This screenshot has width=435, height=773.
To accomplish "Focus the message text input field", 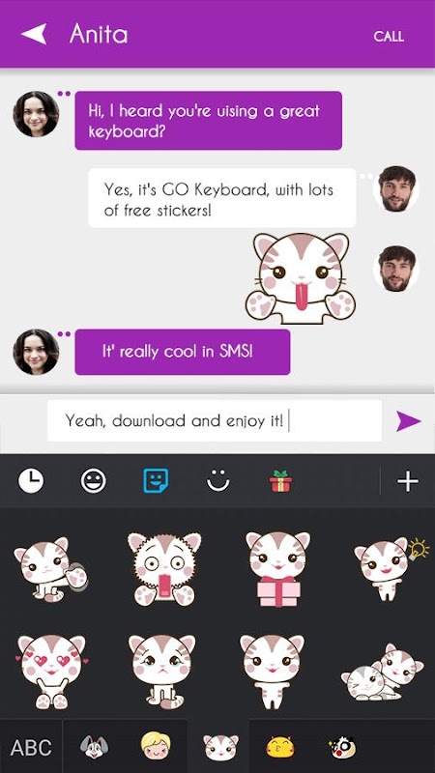I will [215, 421].
